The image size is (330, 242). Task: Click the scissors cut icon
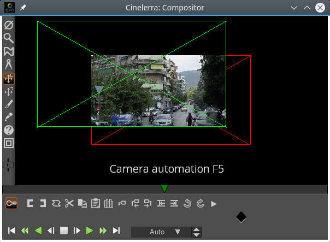[x=69, y=203]
